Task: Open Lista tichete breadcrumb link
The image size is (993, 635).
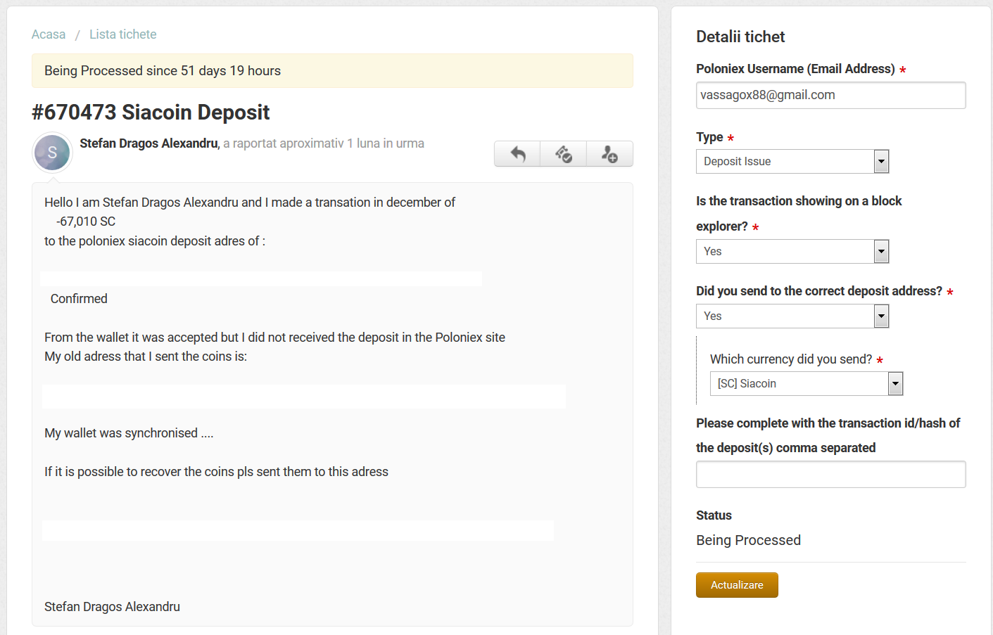Action: point(122,34)
